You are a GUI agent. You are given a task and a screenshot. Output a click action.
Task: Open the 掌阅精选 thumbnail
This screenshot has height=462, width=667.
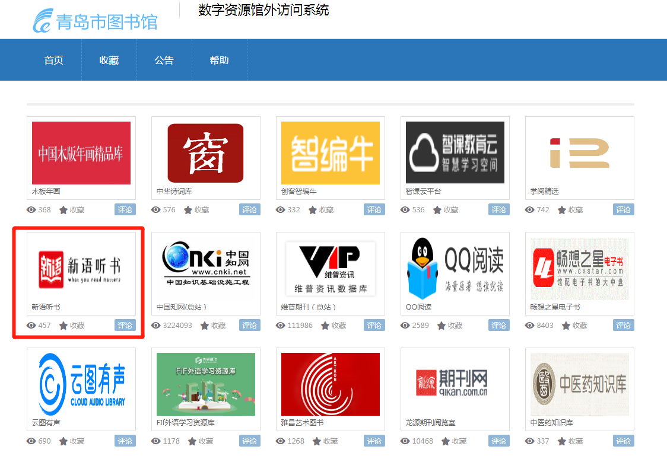click(x=579, y=153)
